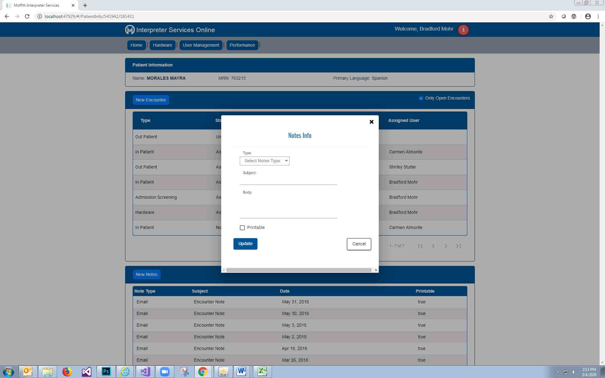This screenshot has width=605, height=378.
Task: Toggle Only Open Encounters checkbox
Action: (x=421, y=98)
